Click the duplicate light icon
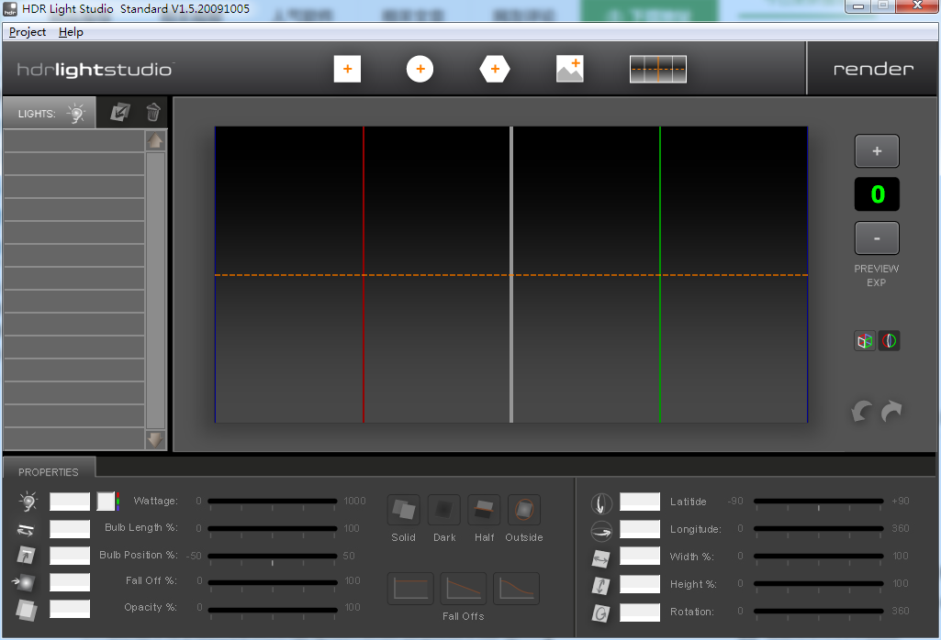941x640 pixels. tap(120, 112)
